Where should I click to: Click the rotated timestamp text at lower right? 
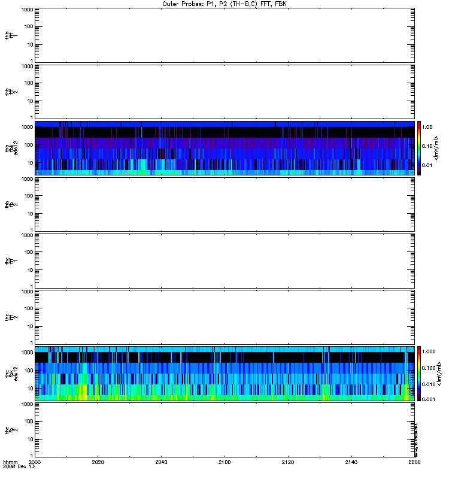(x=416, y=439)
